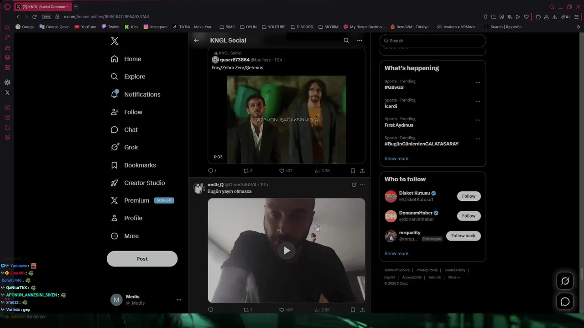Open YouTube bookmark

click(x=85, y=27)
